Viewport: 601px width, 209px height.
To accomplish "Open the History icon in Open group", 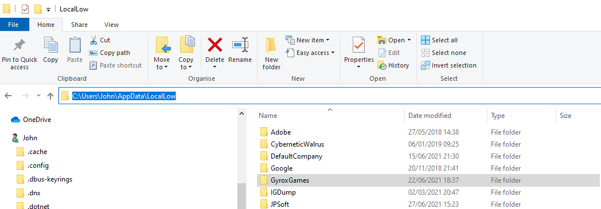I will coord(382,65).
